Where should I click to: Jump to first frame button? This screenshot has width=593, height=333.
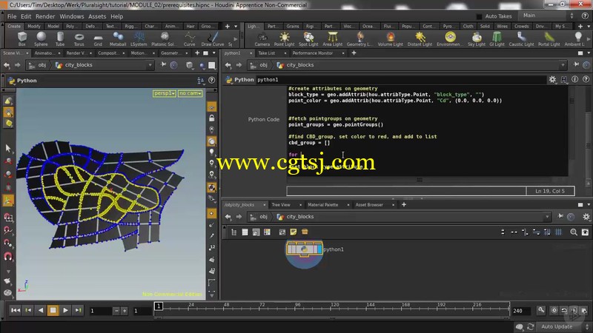15,310
